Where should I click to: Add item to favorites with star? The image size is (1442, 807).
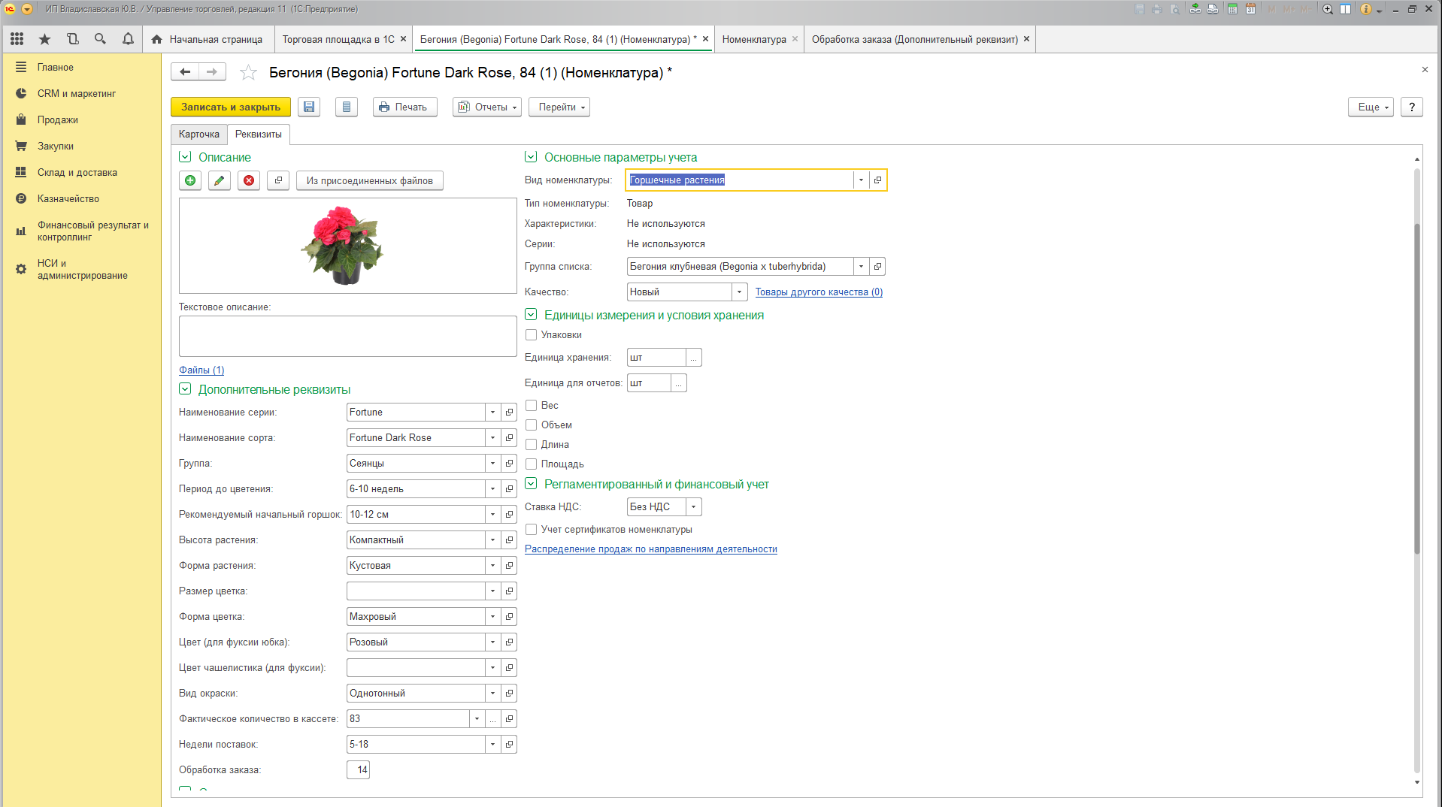pyautogui.click(x=248, y=73)
